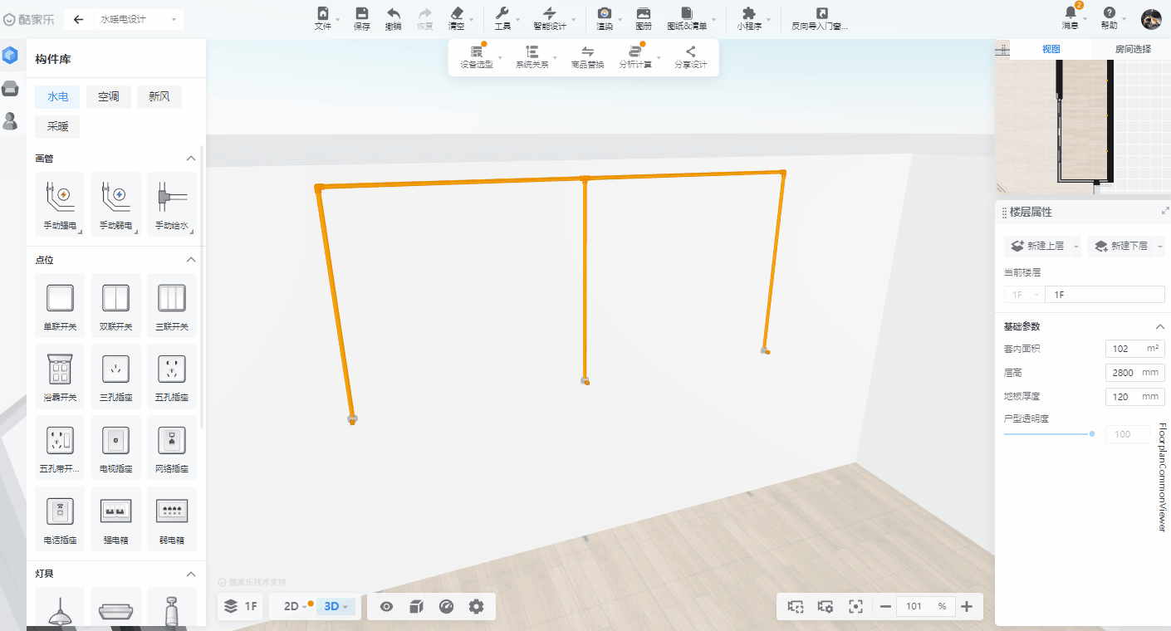Click the 新建上层 button
Image resolution: width=1171 pixels, height=631 pixels.
point(1036,246)
